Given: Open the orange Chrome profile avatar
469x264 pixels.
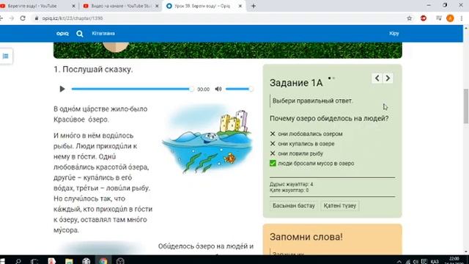Looking at the screenshot, I should click(450, 18).
